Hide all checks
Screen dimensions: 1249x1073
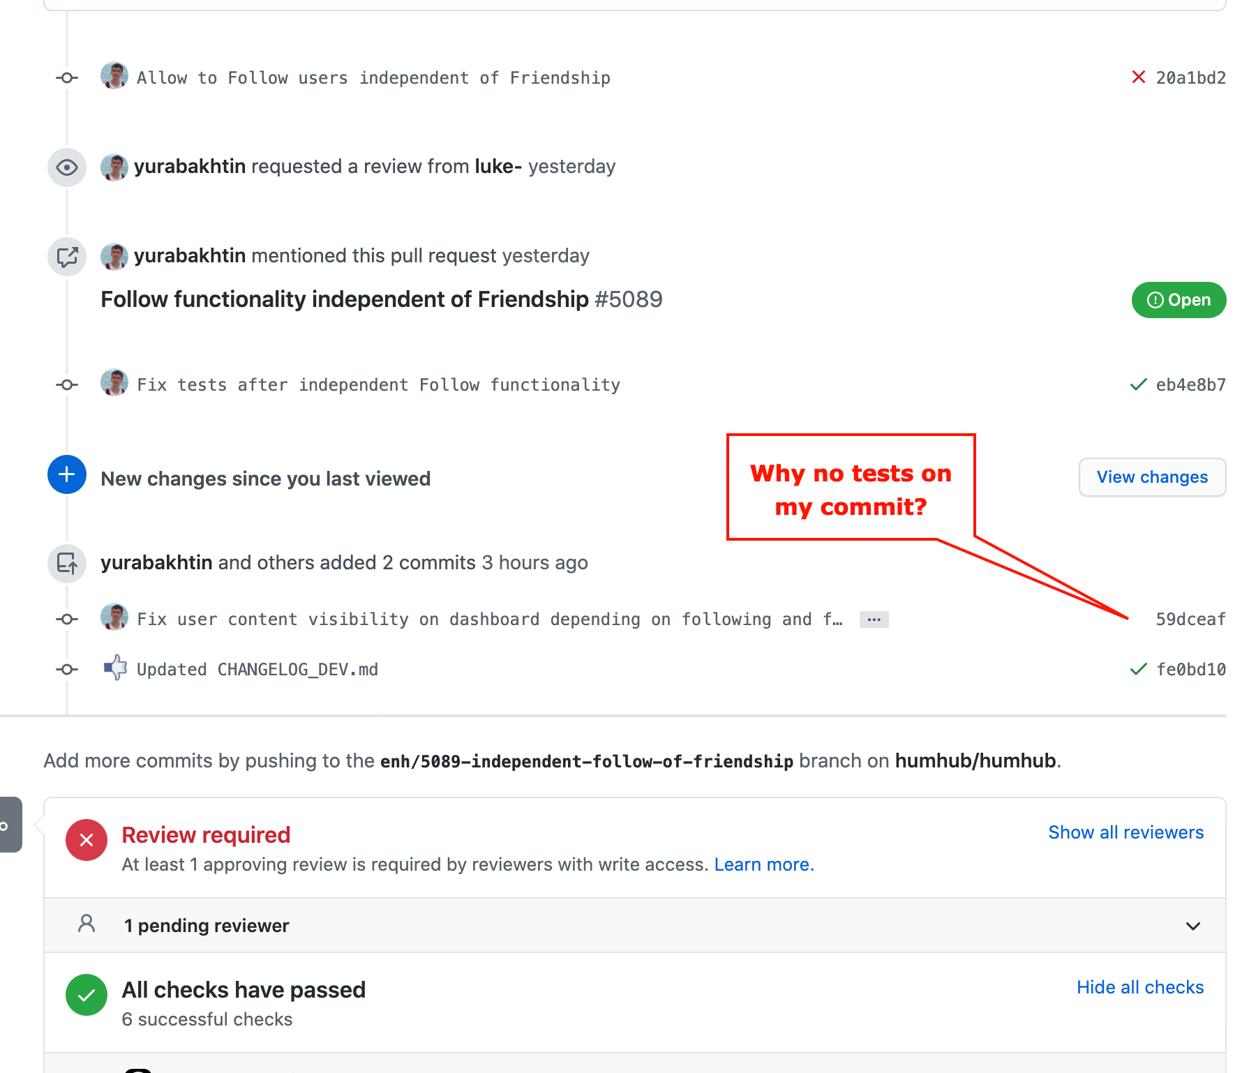pos(1139,987)
